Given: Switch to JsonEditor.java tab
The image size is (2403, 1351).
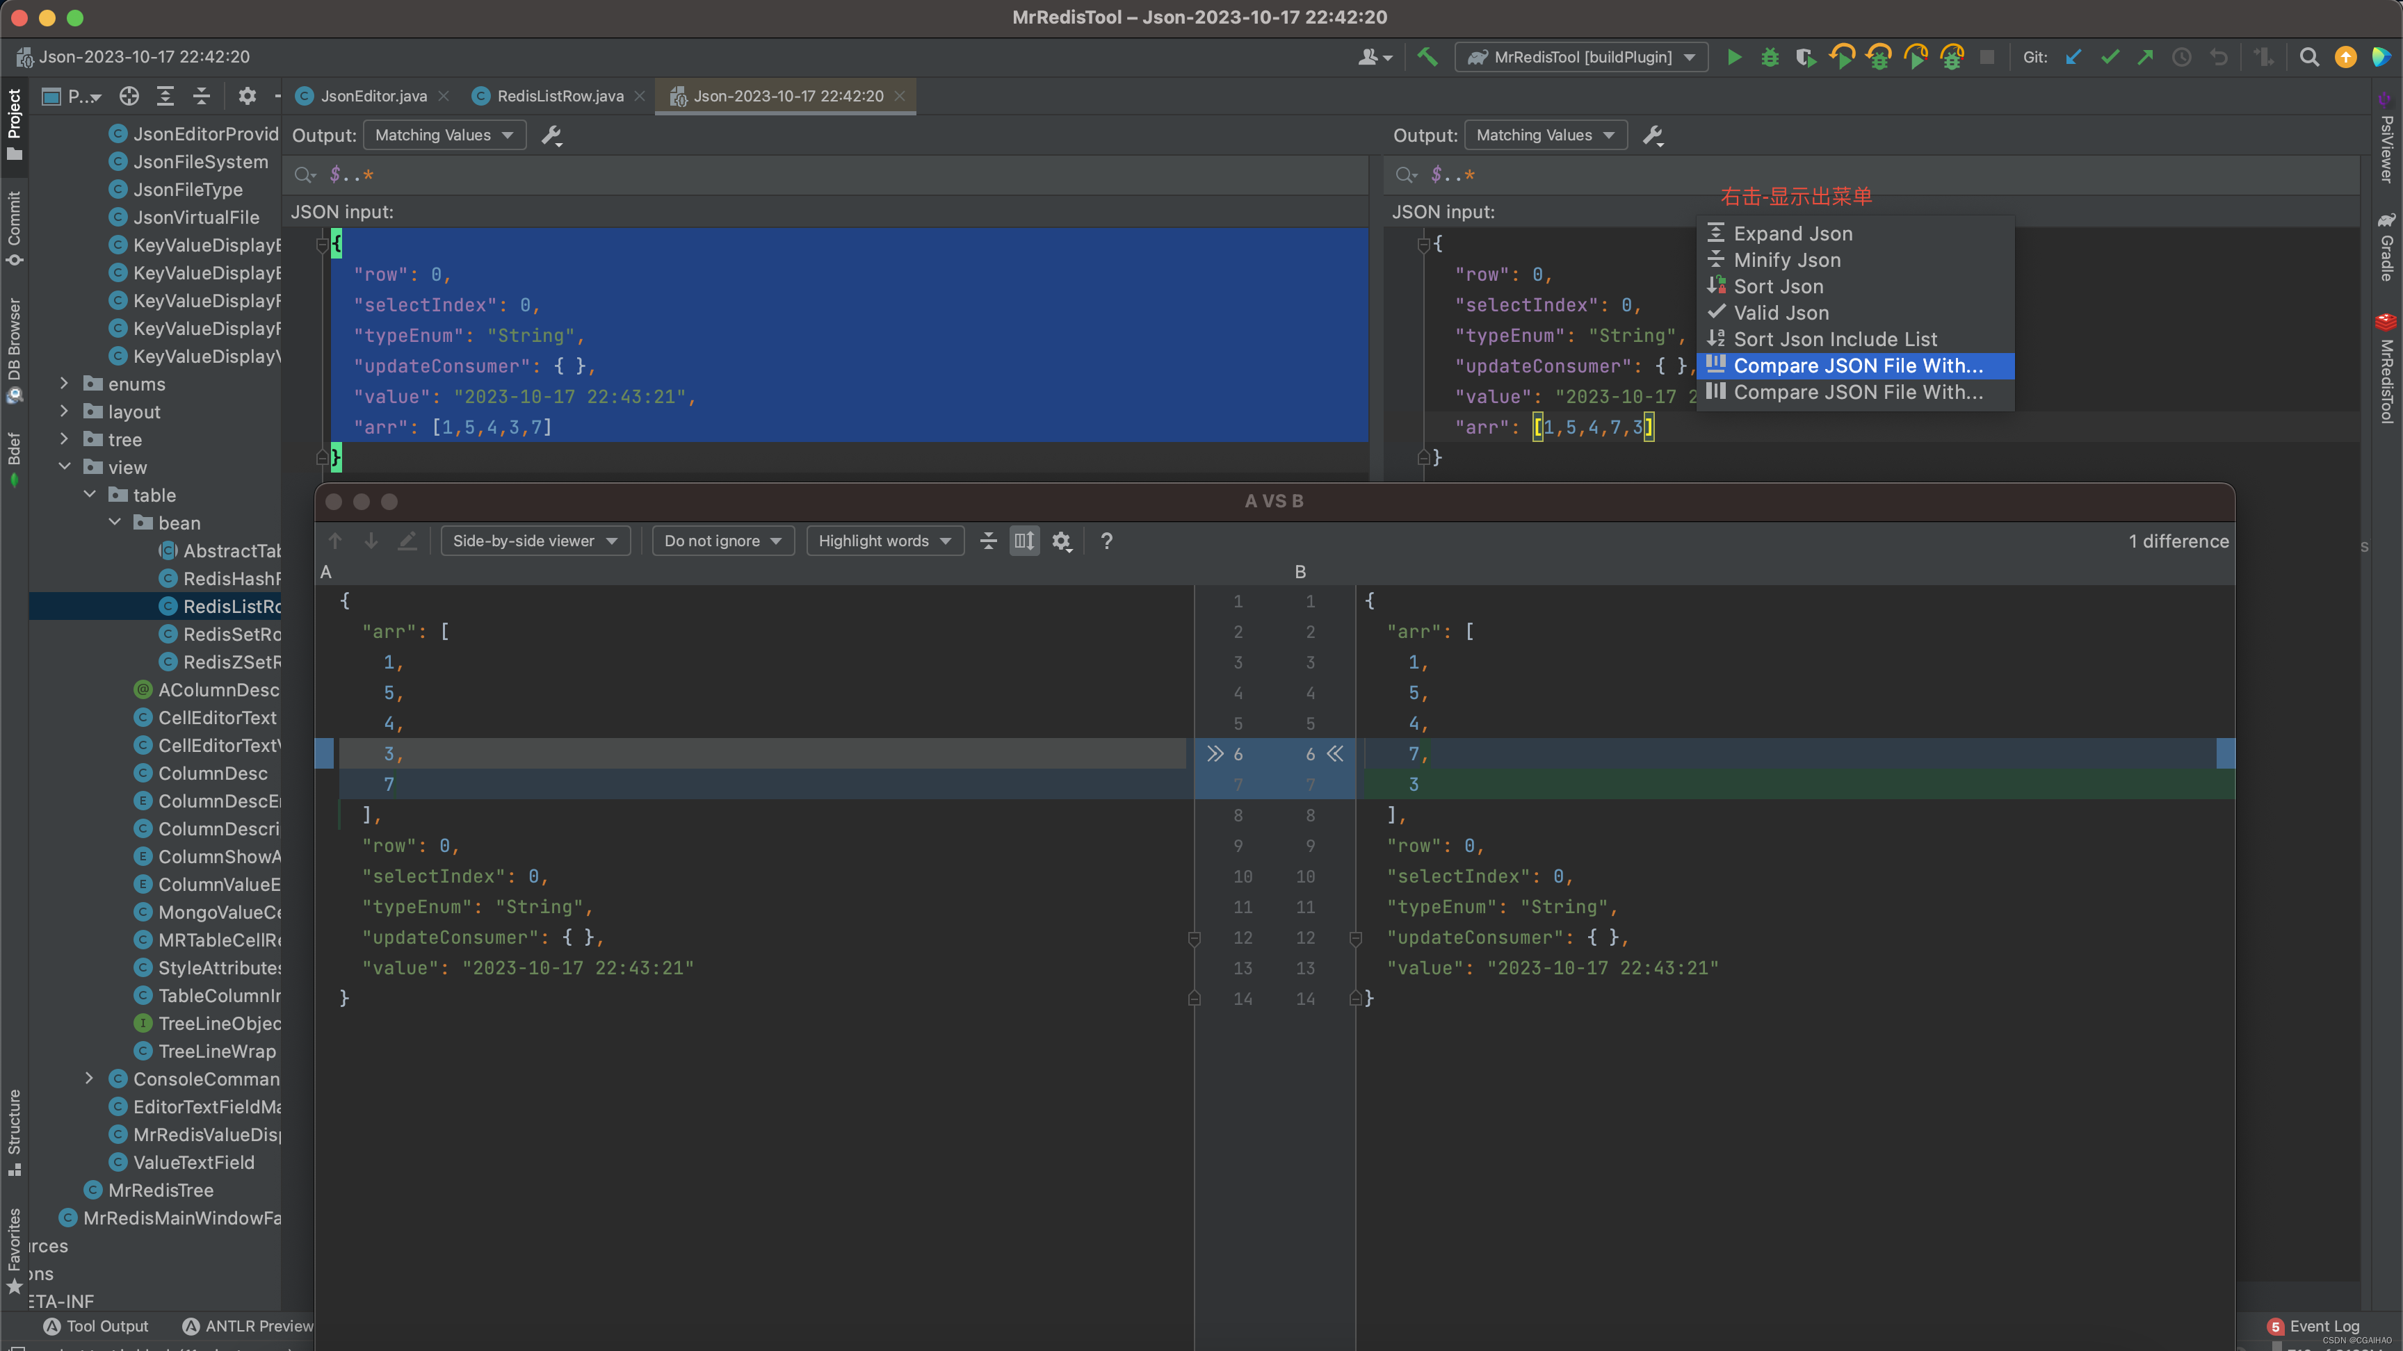Looking at the screenshot, I should 373,96.
